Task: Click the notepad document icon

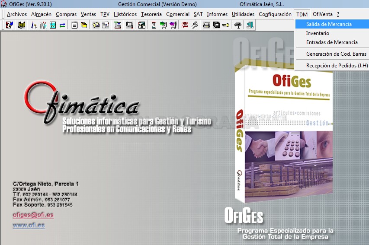Action: click(x=74, y=25)
